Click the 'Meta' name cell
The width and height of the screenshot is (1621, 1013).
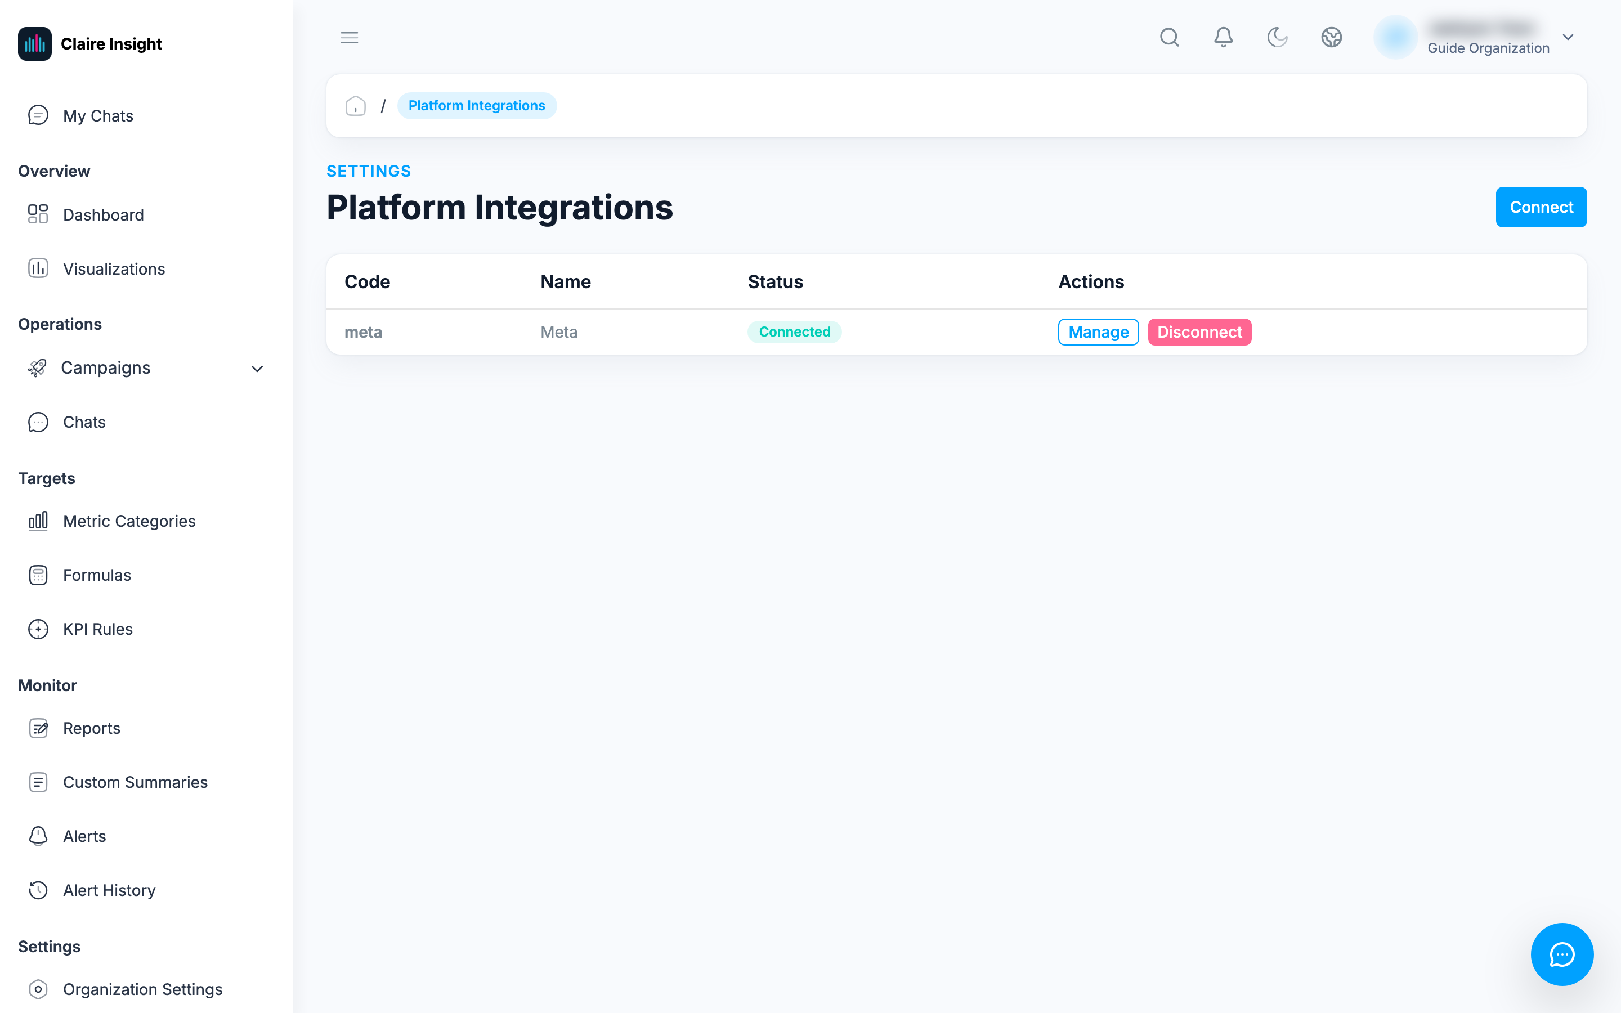click(x=559, y=332)
